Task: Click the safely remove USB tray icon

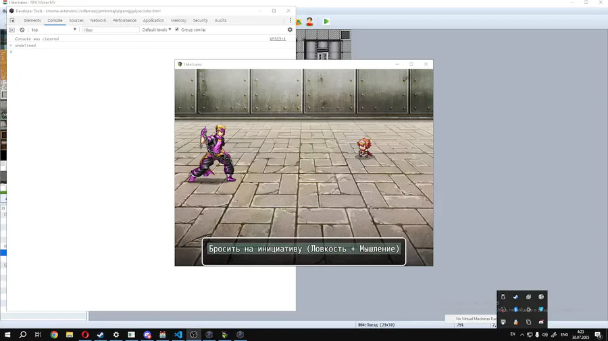Action: 503,297
